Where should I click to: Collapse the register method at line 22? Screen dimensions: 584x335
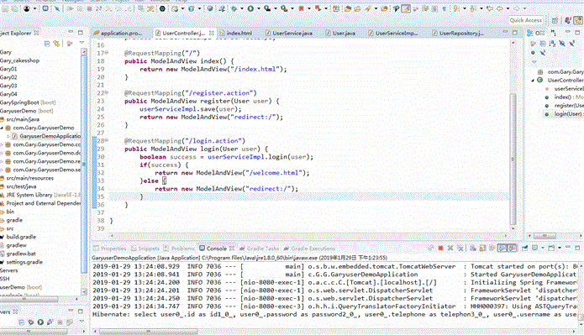click(x=107, y=92)
